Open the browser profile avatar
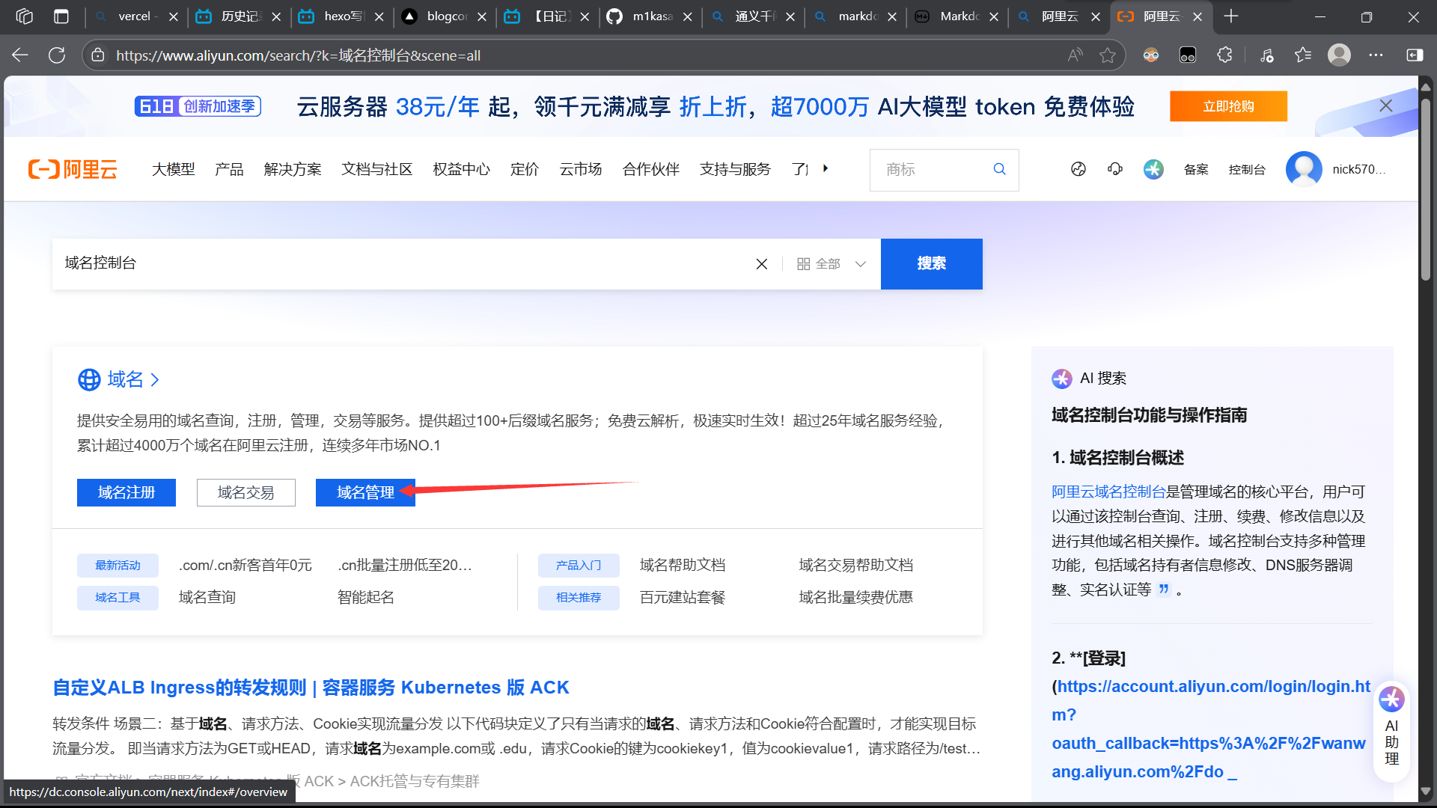 point(1339,55)
